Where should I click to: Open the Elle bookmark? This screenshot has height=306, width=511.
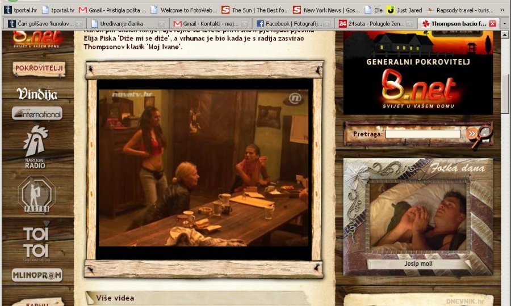pyautogui.click(x=374, y=10)
